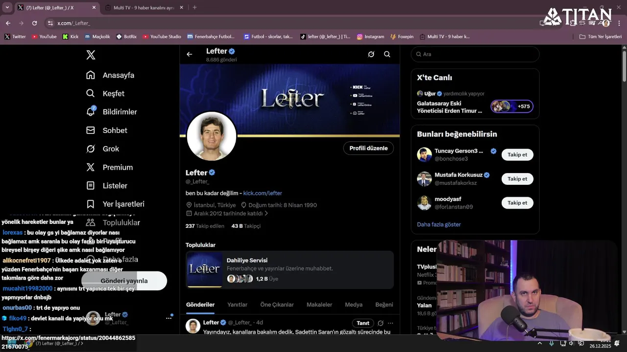Focus the Ara search field
This screenshot has width=627, height=352.
click(x=475, y=54)
